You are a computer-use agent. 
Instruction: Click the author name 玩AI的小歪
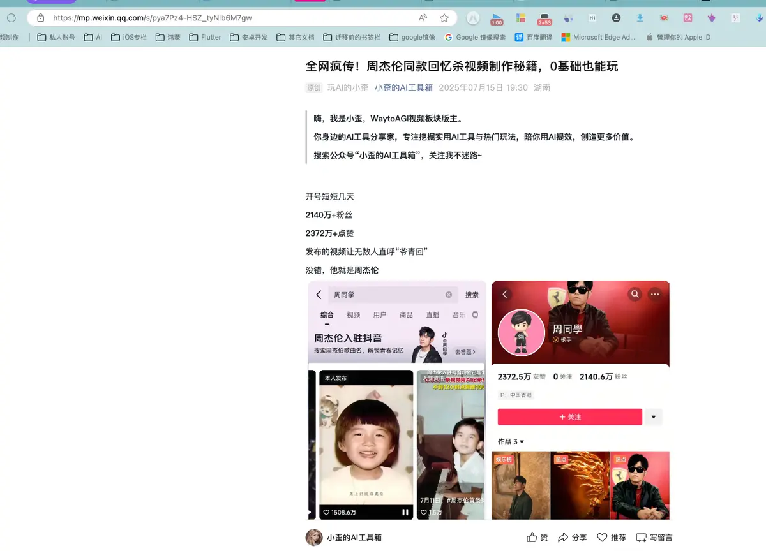348,87
